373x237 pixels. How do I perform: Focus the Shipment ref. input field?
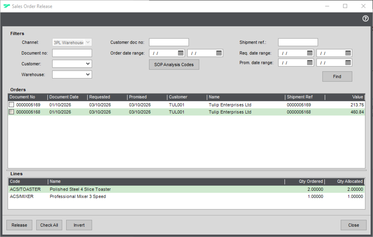pos(298,42)
